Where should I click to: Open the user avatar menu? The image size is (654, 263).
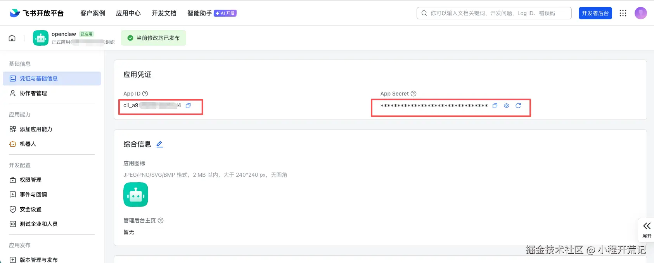641,13
